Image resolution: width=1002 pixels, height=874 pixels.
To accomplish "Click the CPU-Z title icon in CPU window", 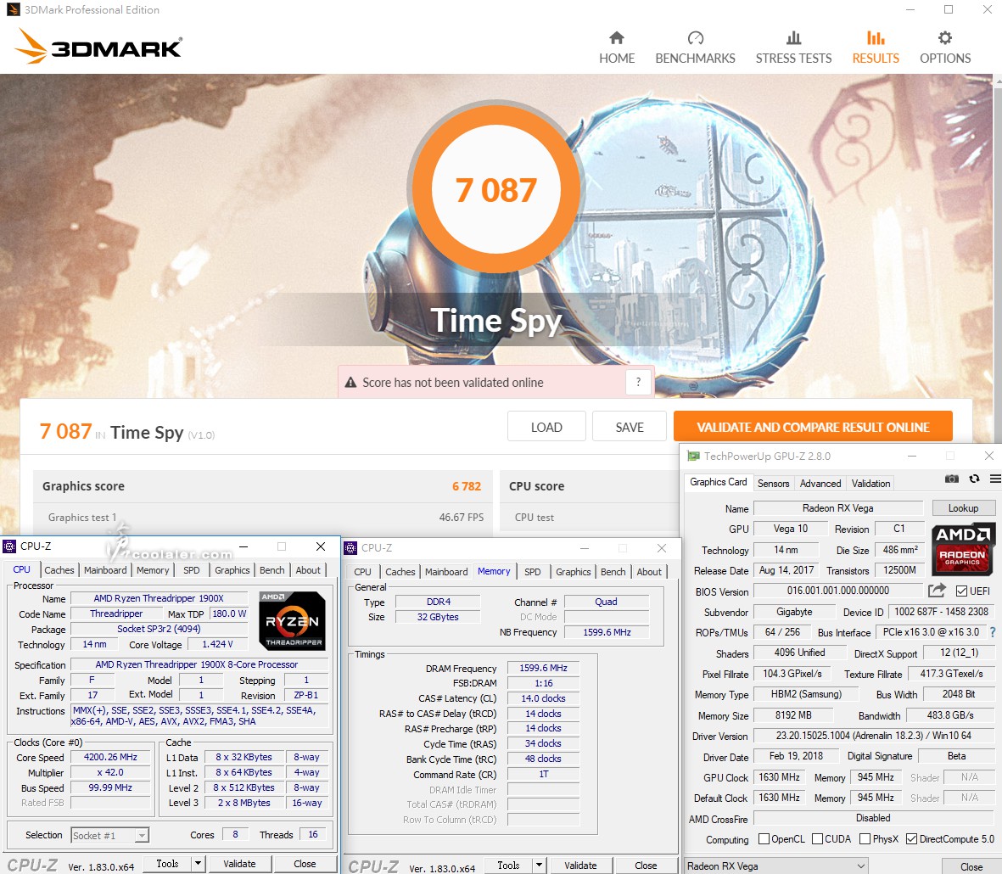I will 9,546.
